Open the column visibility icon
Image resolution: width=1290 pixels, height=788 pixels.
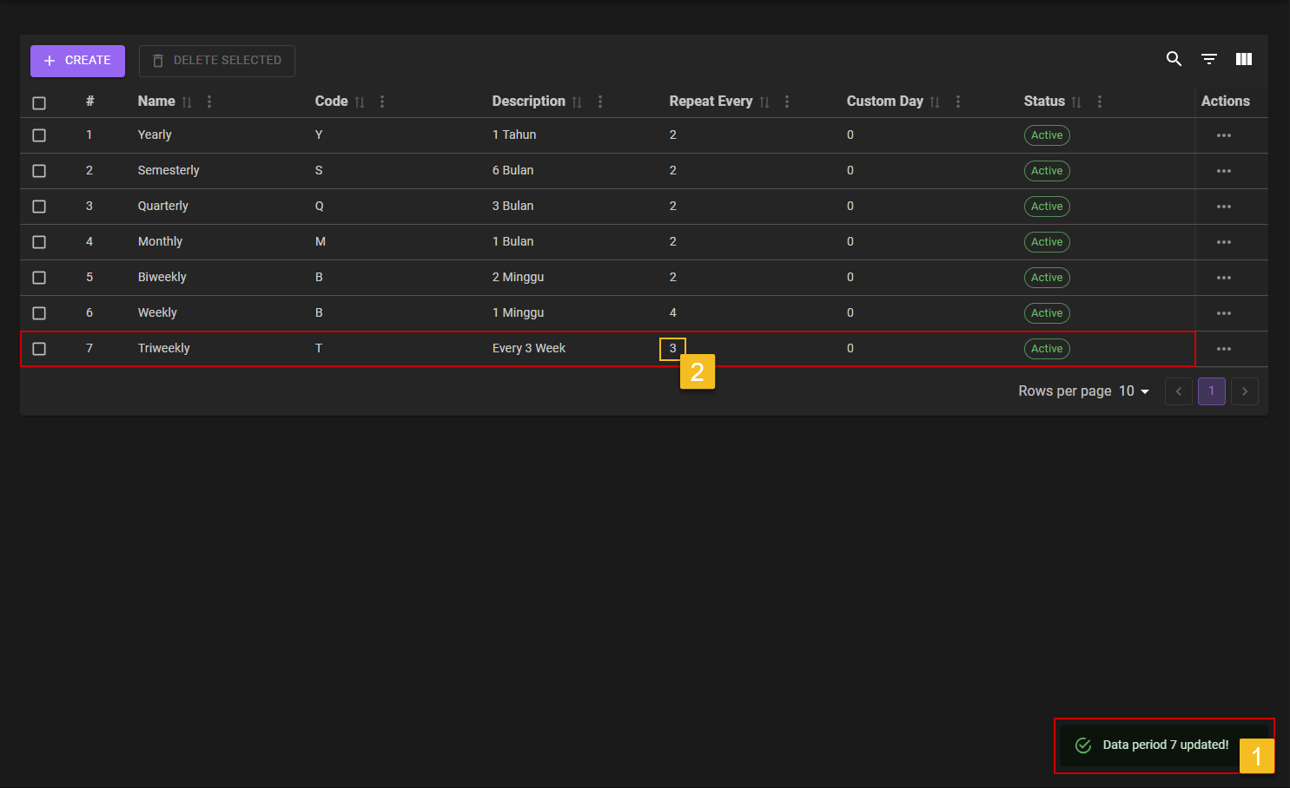coord(1244,59)
